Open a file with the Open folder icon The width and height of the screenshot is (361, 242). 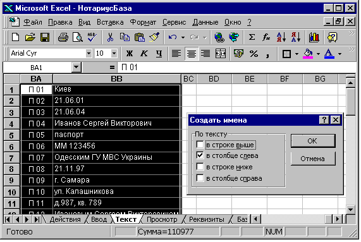[x=30, y=37]
